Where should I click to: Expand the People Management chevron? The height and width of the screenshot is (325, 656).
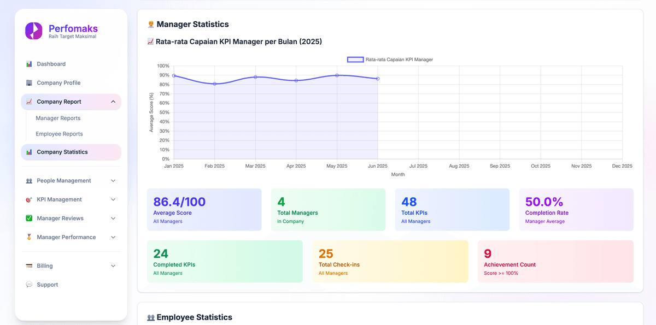(x=113, y=181)
